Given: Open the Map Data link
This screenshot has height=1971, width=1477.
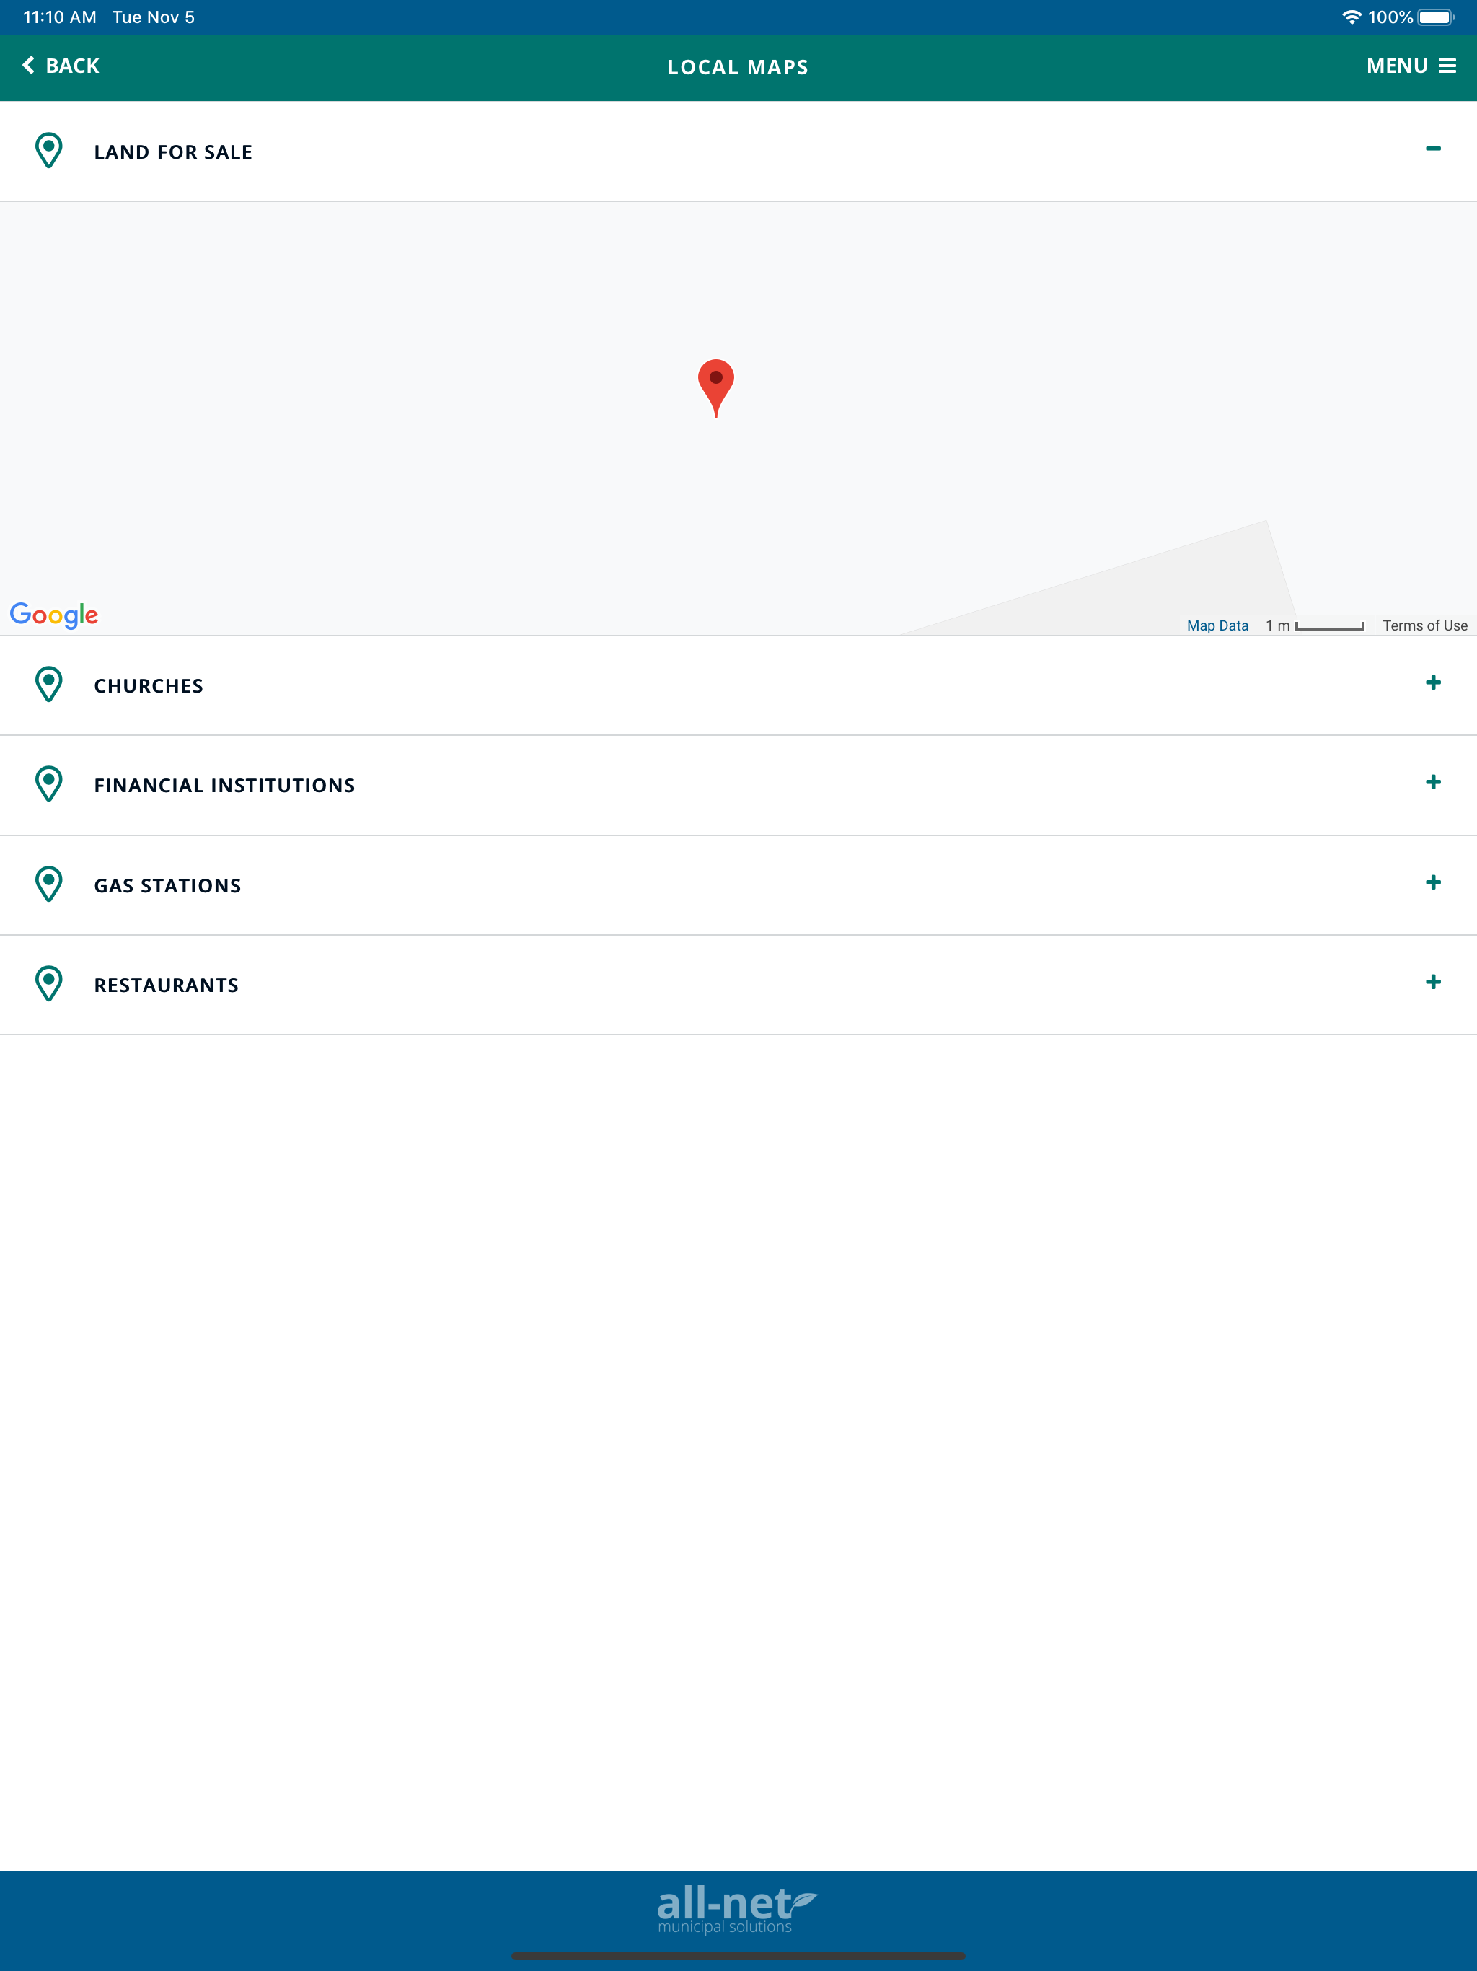Looking at the screenshot, I should pyautogui.click(x=1217, y=625).
